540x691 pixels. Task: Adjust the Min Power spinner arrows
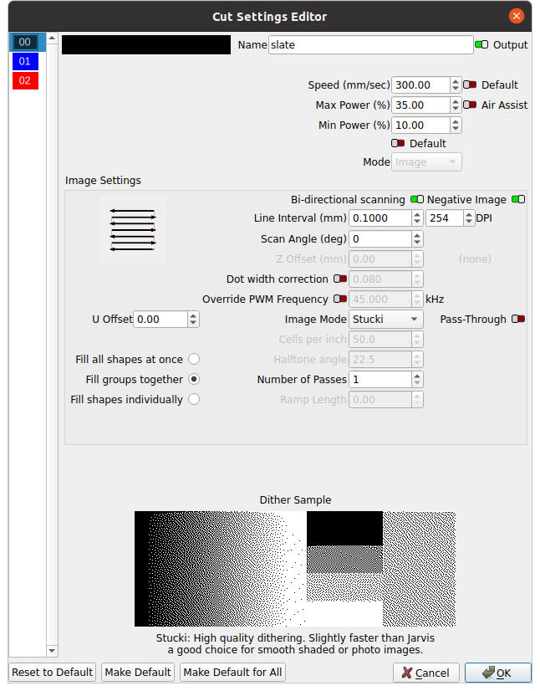(x=456, y=125)
